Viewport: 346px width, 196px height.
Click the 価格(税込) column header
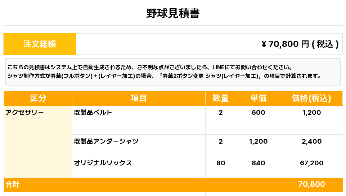pyautogui.click(x=311, y=98)
